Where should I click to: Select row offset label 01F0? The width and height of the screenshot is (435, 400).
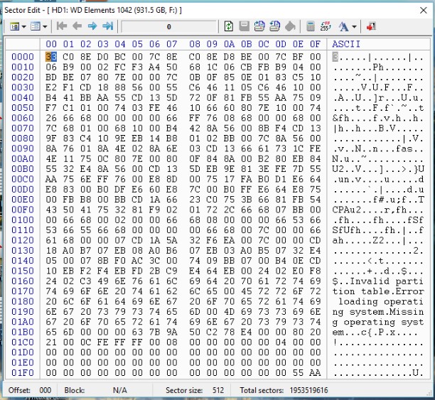click(23, 373)
